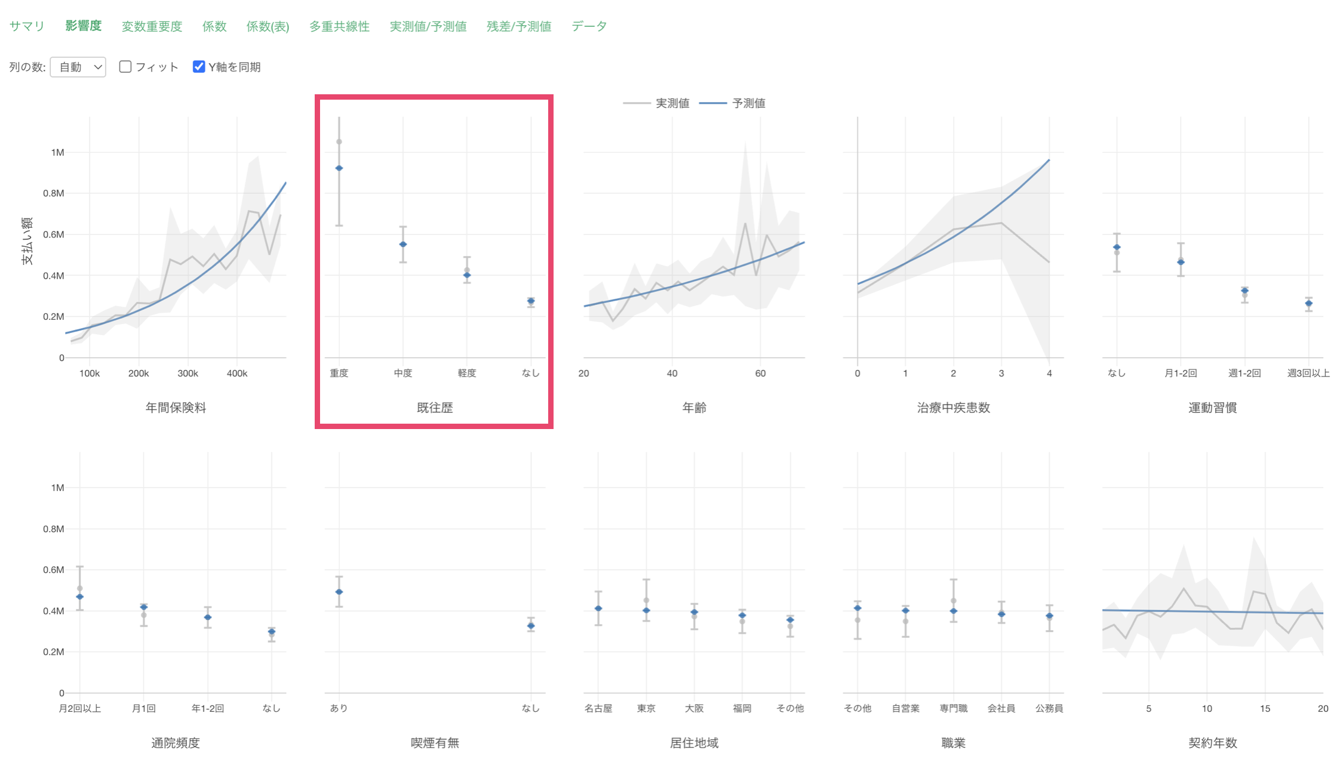
Task: Click the 公務員 axis label in 職業
Action: click(x=1049, y=708)
